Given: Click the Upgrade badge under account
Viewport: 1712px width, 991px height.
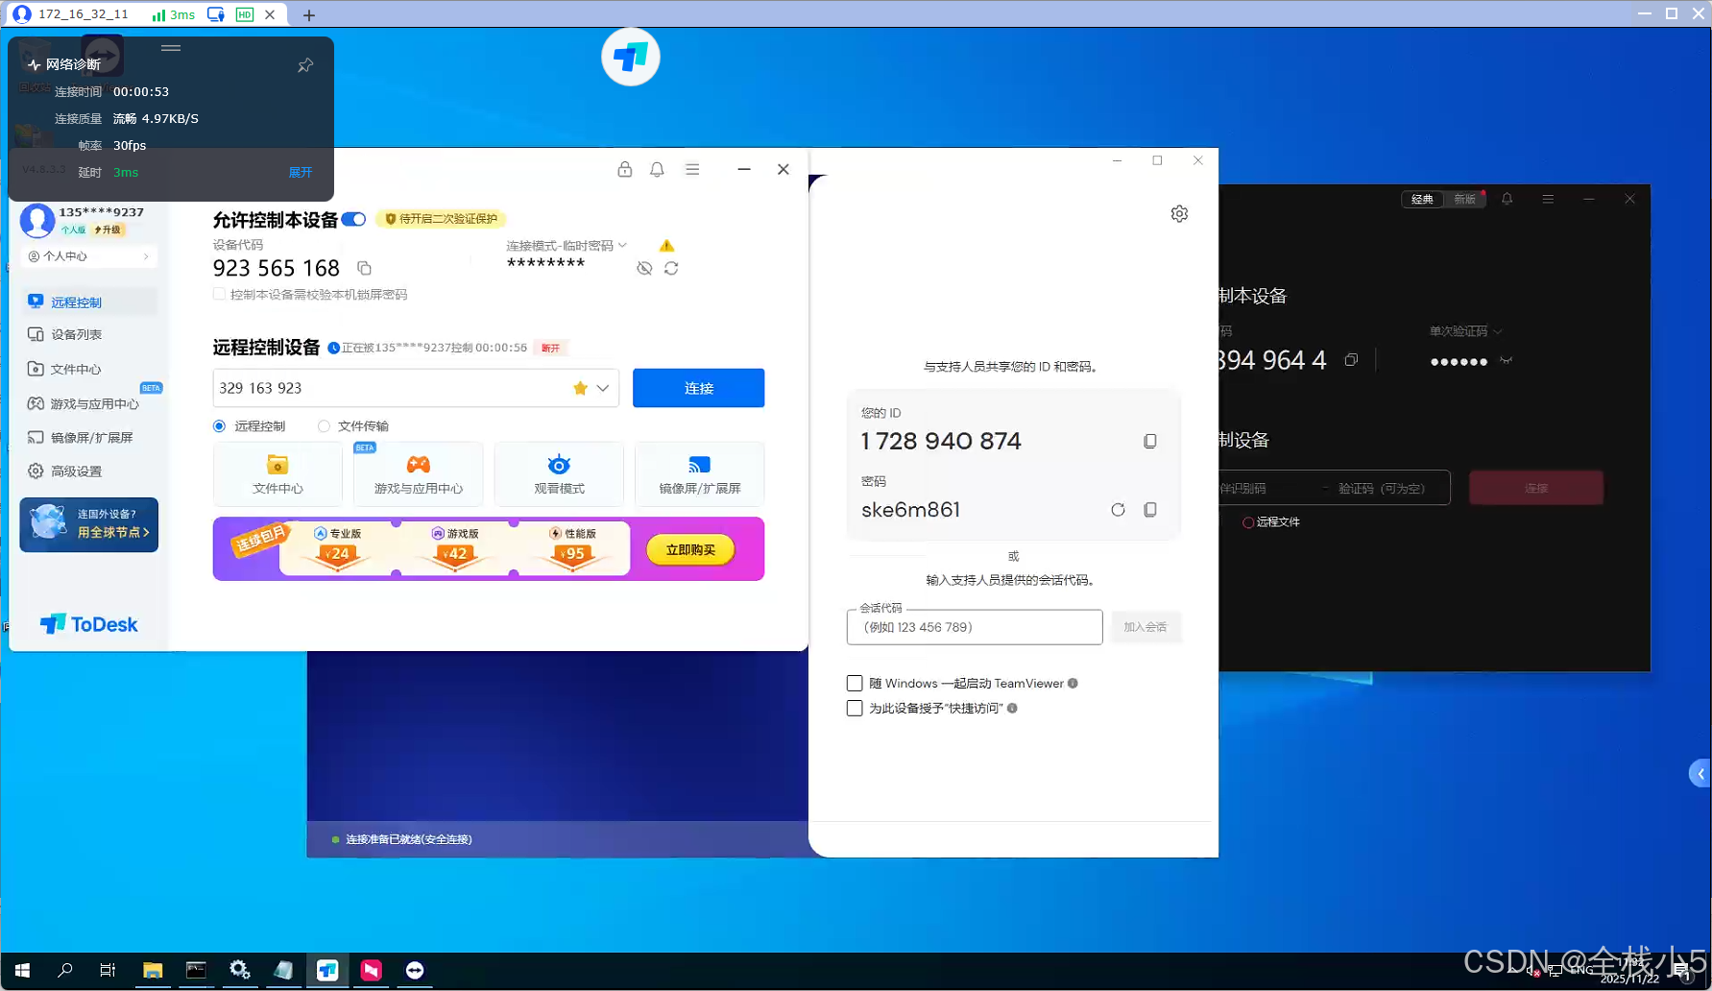Looking at the screenshot, I should click(x=109, y=230).
